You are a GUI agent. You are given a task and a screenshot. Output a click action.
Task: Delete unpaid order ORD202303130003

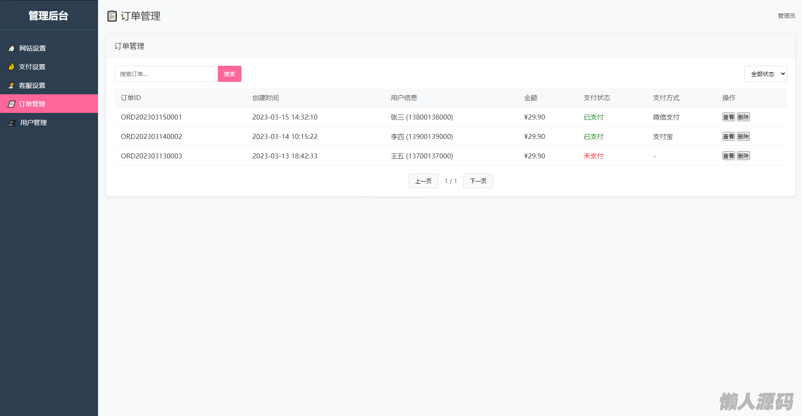coord(743,156)
